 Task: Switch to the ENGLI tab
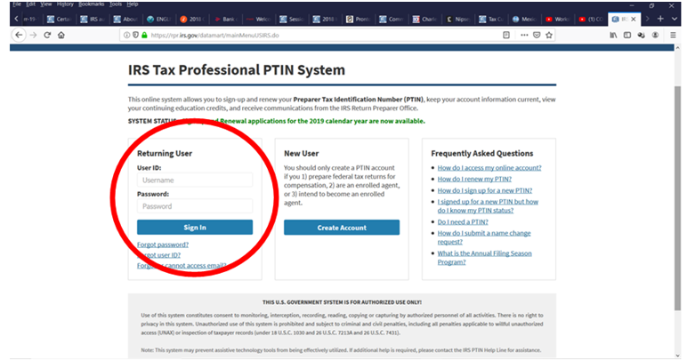click(x=159, y=20)
